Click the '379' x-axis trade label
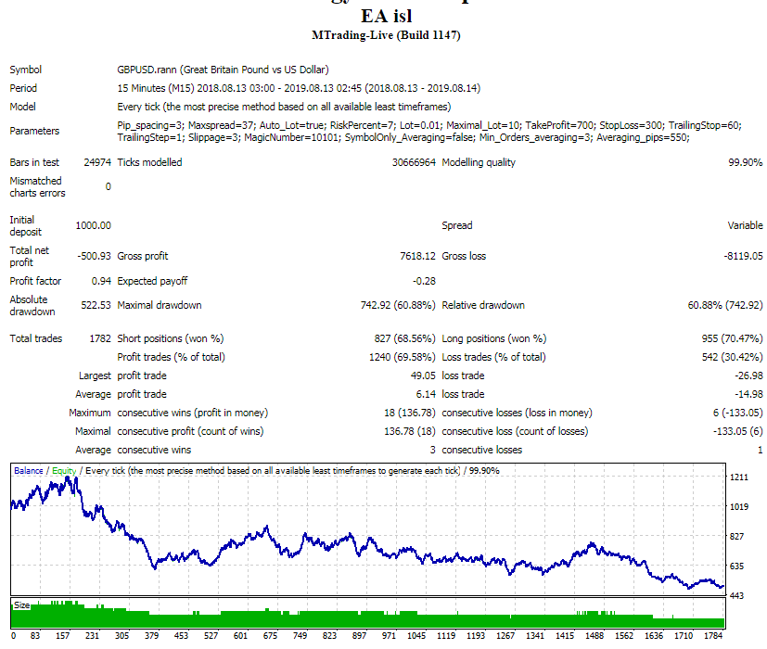The image size is (767, 649). [x=152, y=636]
